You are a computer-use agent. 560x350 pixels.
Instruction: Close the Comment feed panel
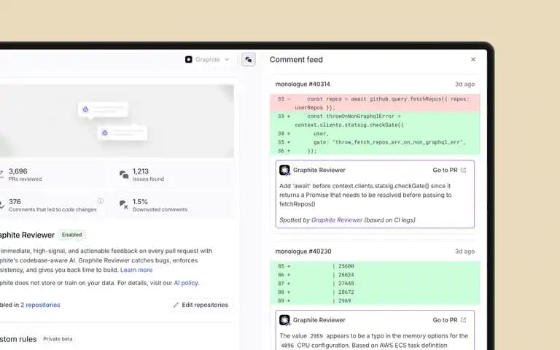(472, 59)
